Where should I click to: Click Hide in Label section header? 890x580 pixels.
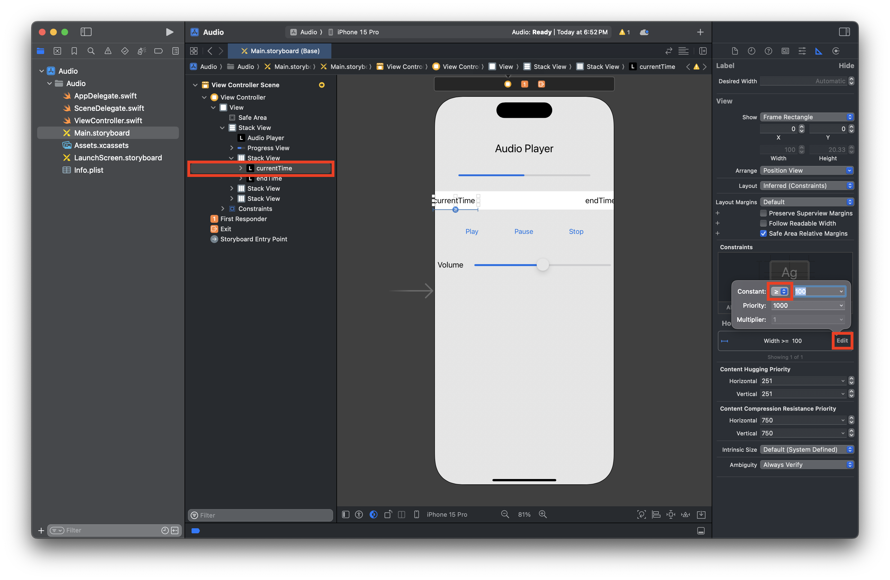846,66
